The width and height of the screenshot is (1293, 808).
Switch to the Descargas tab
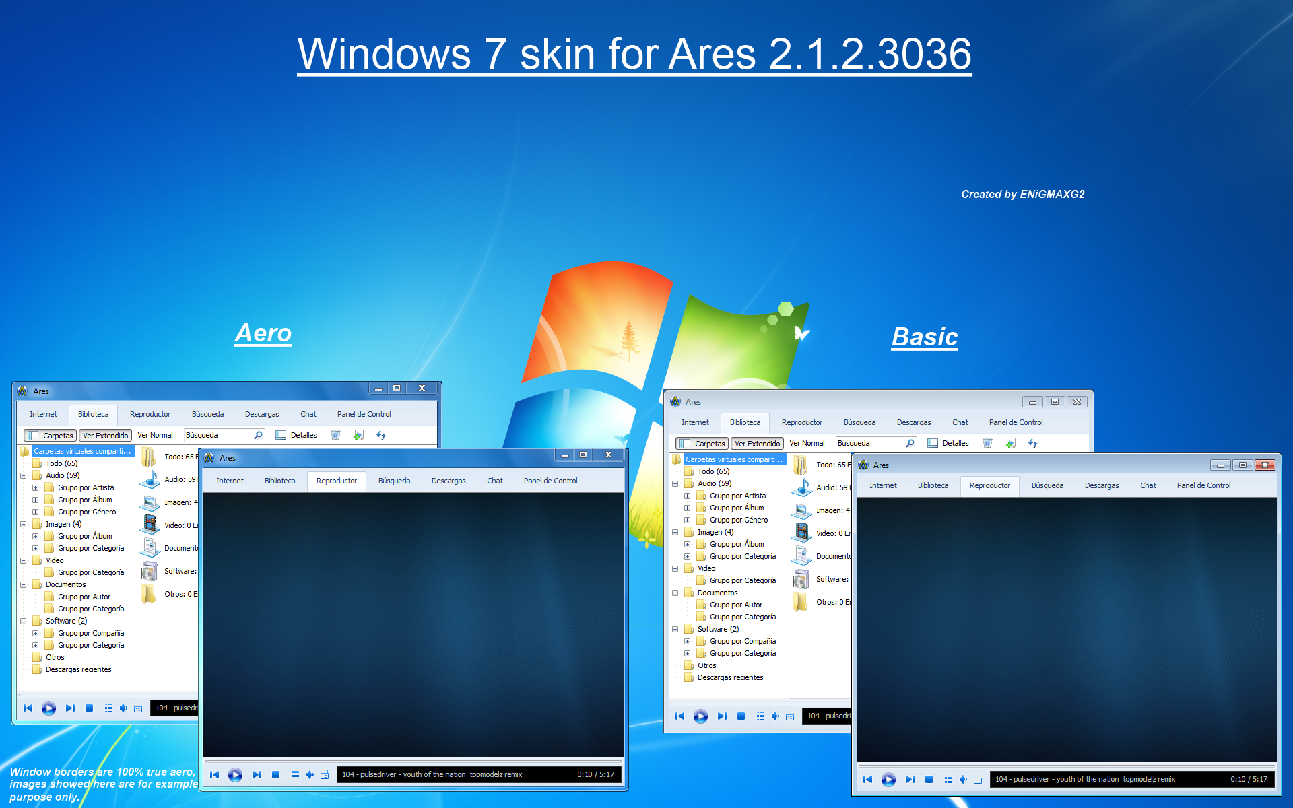coord(262,413)
